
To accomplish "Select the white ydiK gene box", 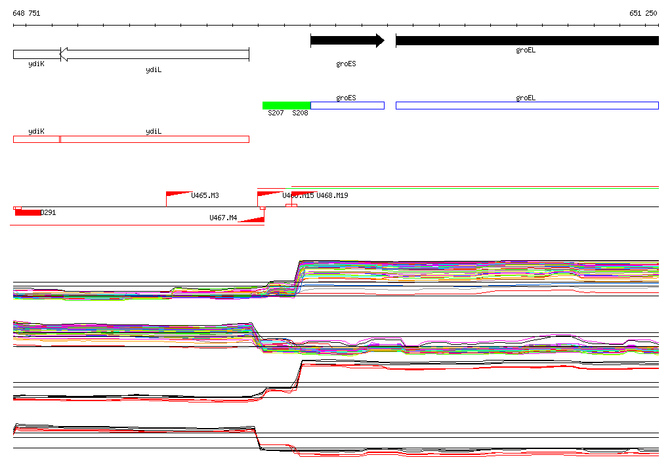I will point(37,54).
